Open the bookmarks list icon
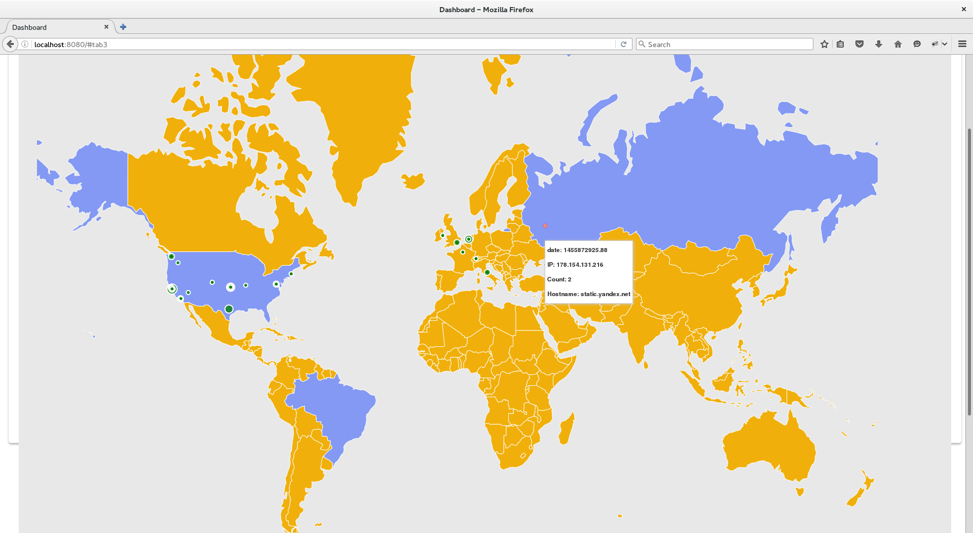973x533 pixels. click(840, 44)
